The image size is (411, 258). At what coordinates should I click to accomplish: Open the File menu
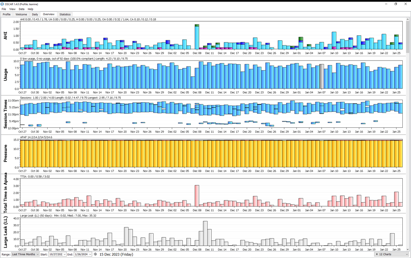point(4,9)
